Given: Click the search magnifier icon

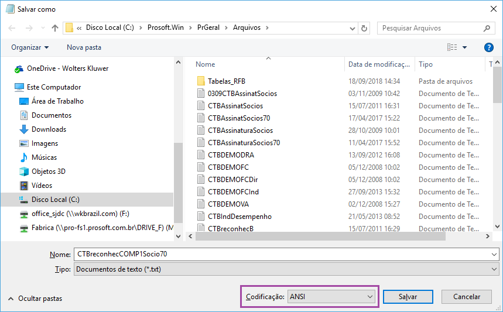Looking at the screenshot, I should click(x=487, y=28).
